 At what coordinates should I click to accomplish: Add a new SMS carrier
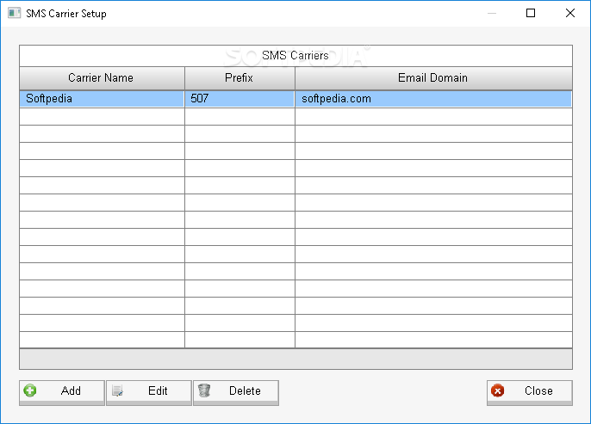(62, 392)
